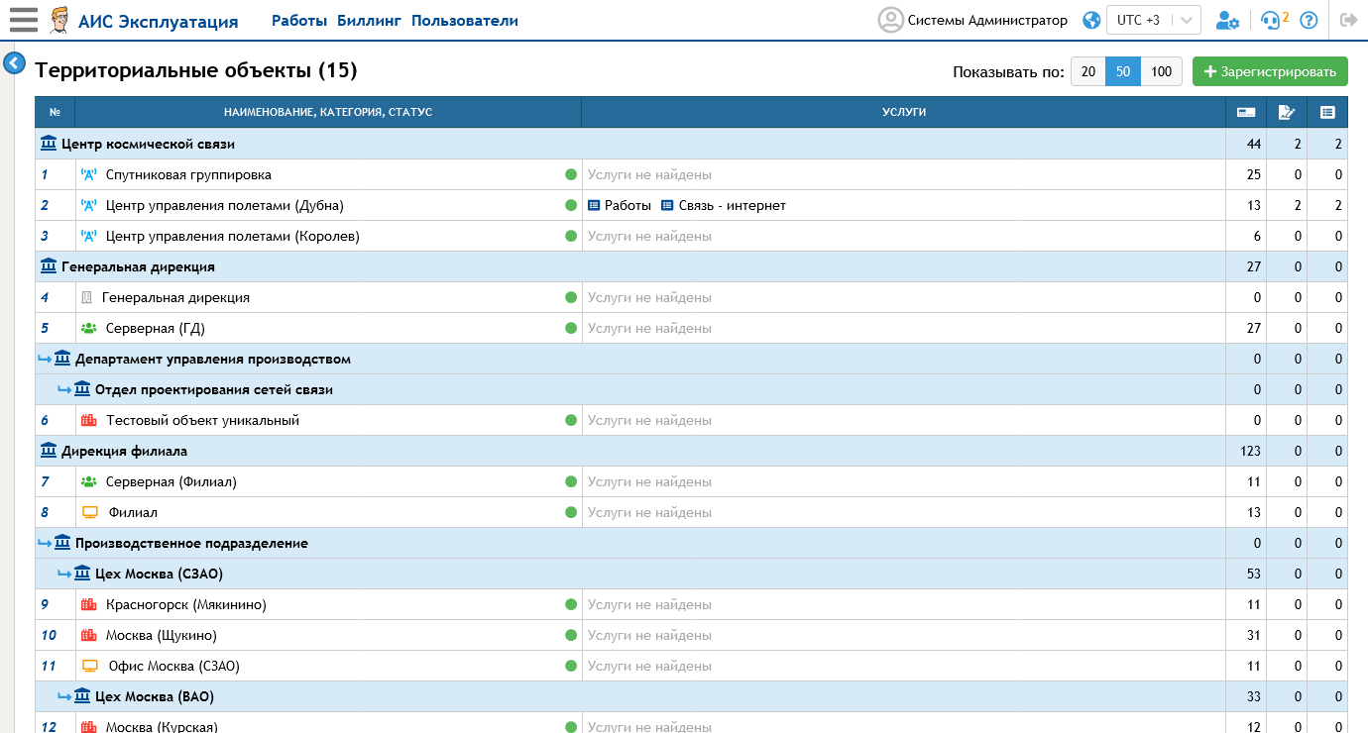This screenshot has width=1368, height=733.
Task: Select the Генеральная дирекция group header
Action: point(138,266)
